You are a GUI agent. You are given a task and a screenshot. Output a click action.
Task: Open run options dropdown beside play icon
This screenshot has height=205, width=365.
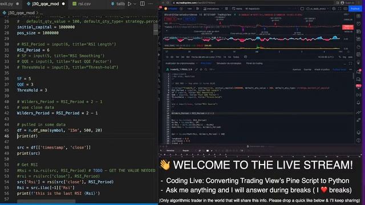tap(135, 4)
